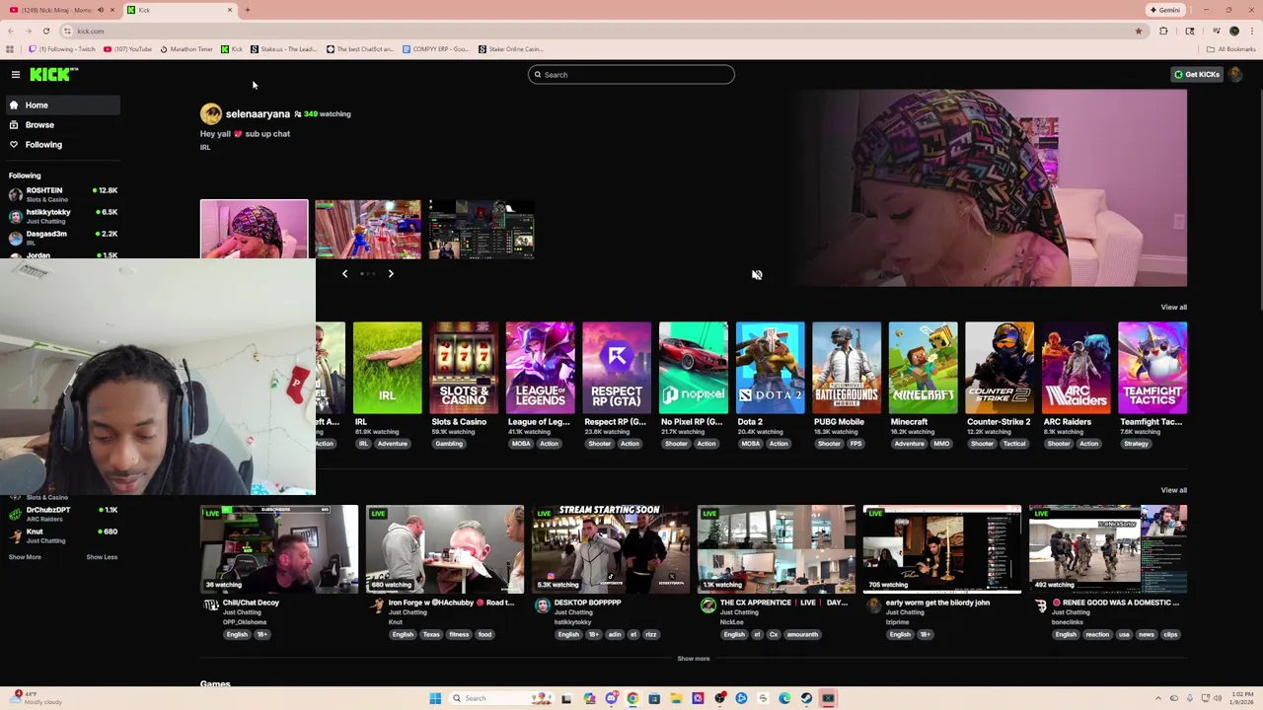1263x710 pixels.
Task: Mute the Nicki Minaj tab audio icon
Action: (100, 10)
